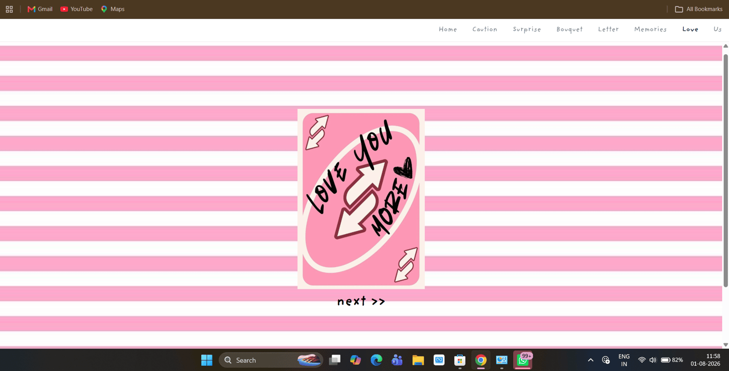Viewport: 729px width, 371px height.
Task: Open the clock and date flyout
Action: click(706, 360)
